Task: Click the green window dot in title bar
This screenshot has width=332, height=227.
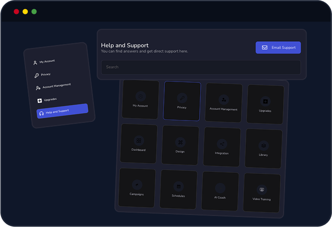Action: [x=34, y=12]
